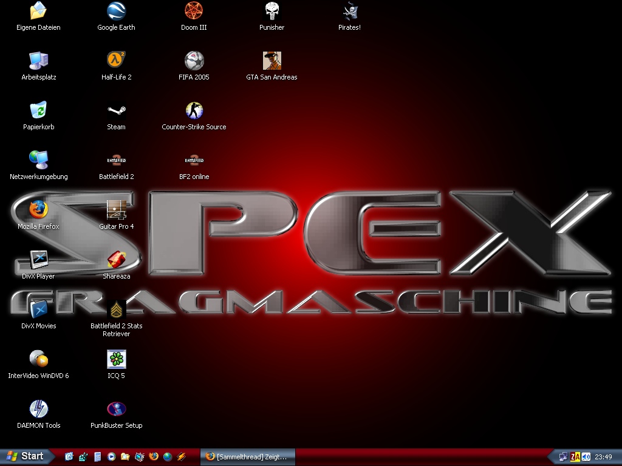This screenshot has height=466, width=622.
Task: Select the ICQ 5 flower icon
Action: tap(116, 359)
